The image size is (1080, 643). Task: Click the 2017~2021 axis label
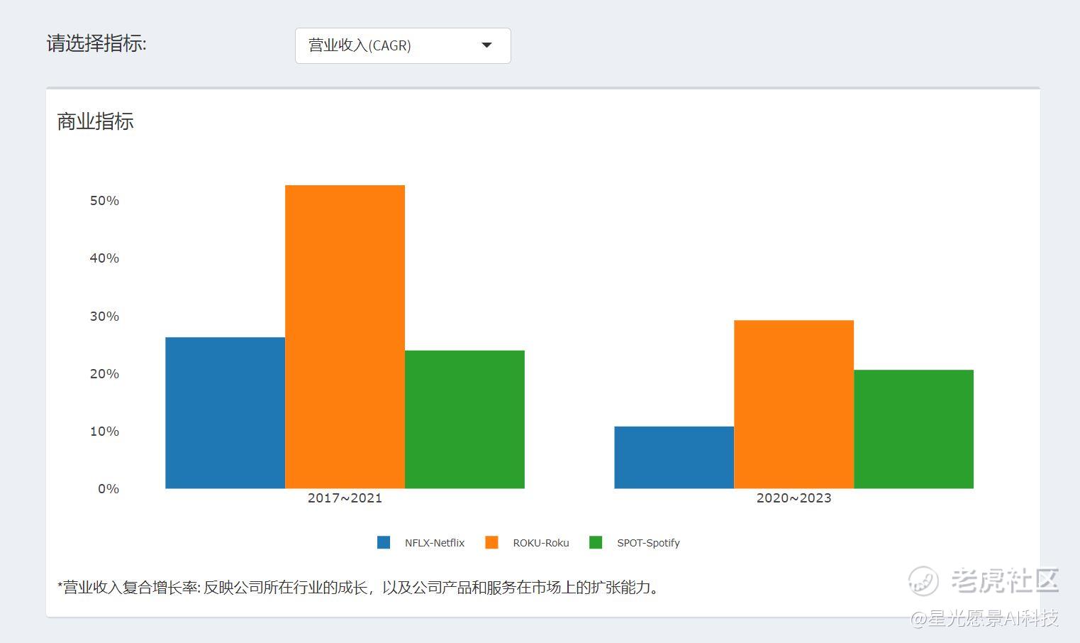tap(345, 498)
